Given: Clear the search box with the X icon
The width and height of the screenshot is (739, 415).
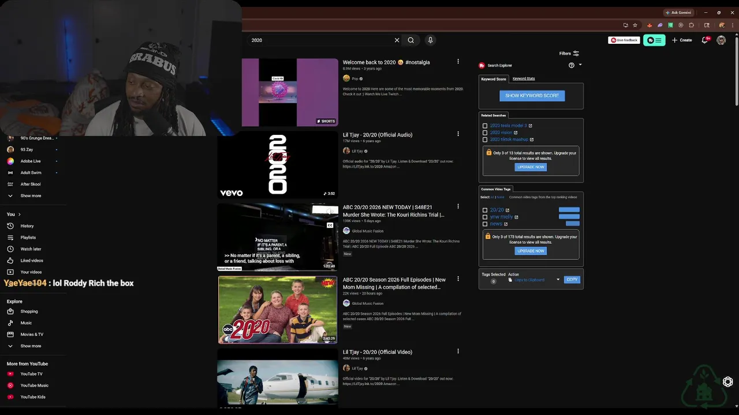Looking at the screenshot, I should (397, 40).
